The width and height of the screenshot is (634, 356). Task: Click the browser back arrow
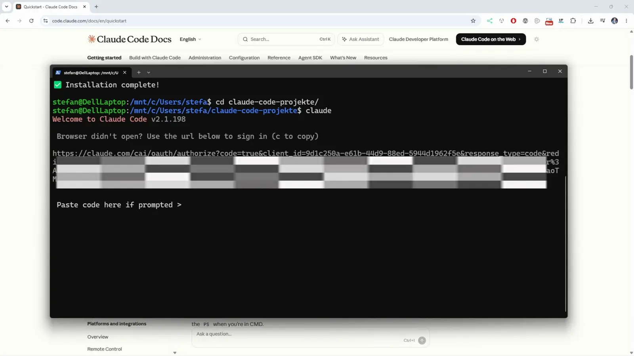(8, 21)
